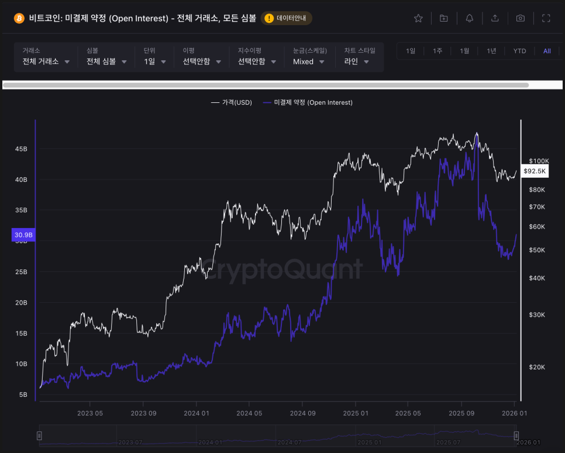
Task: Select the 1주 time range tab
Action: click(437, 51)
